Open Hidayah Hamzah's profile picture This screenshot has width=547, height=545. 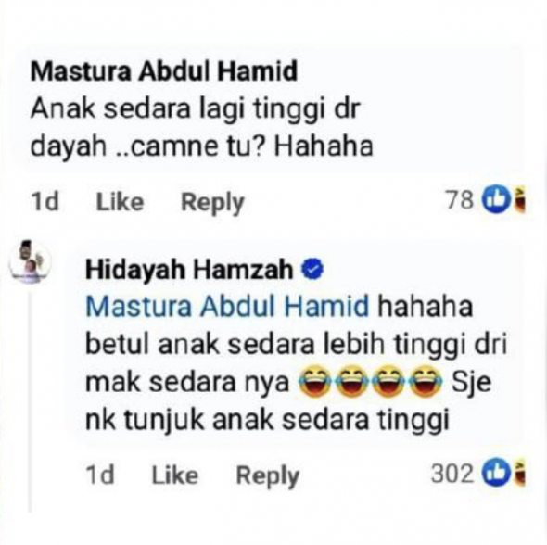(x=30, y=261)
